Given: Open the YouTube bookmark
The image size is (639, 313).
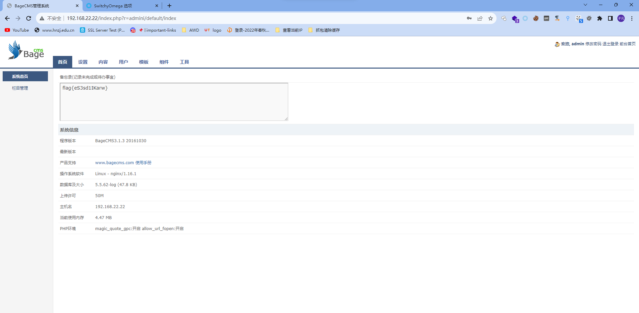Looking at the screenshot, I should coord(17,30).
